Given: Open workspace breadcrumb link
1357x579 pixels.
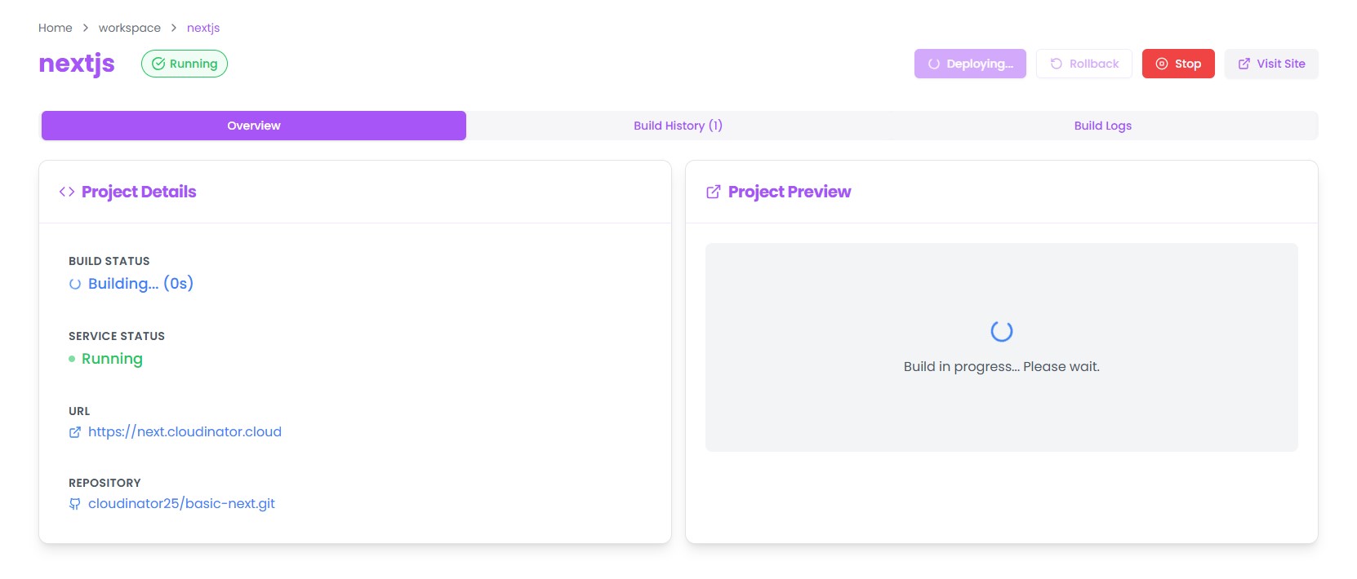Looking at the screenshot, I should click(130, 28).
